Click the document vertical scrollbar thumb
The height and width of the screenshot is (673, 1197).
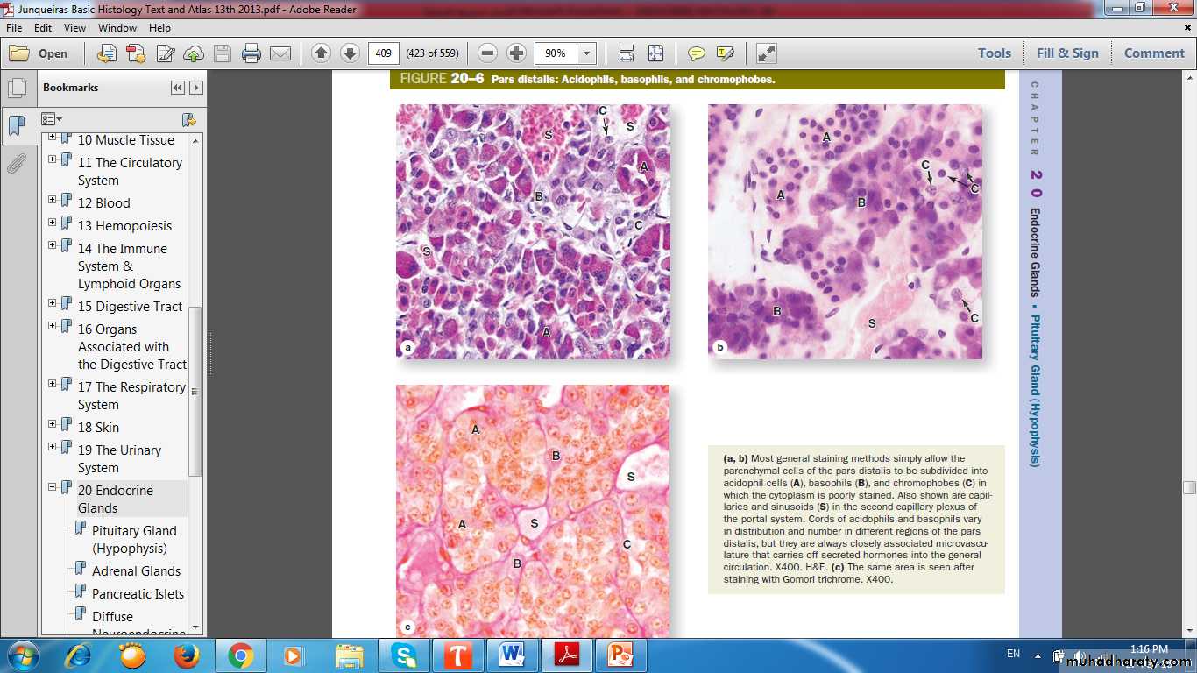pos(1188,487)
